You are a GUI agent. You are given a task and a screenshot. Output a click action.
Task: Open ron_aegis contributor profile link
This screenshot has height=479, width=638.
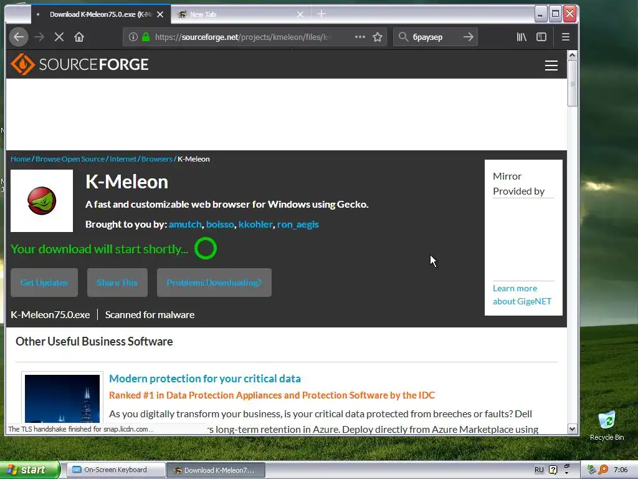click(298, 225)
